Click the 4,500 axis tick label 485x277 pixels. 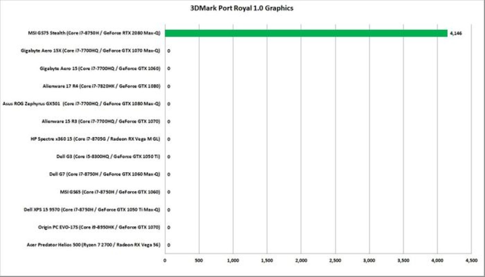[471, 261]
